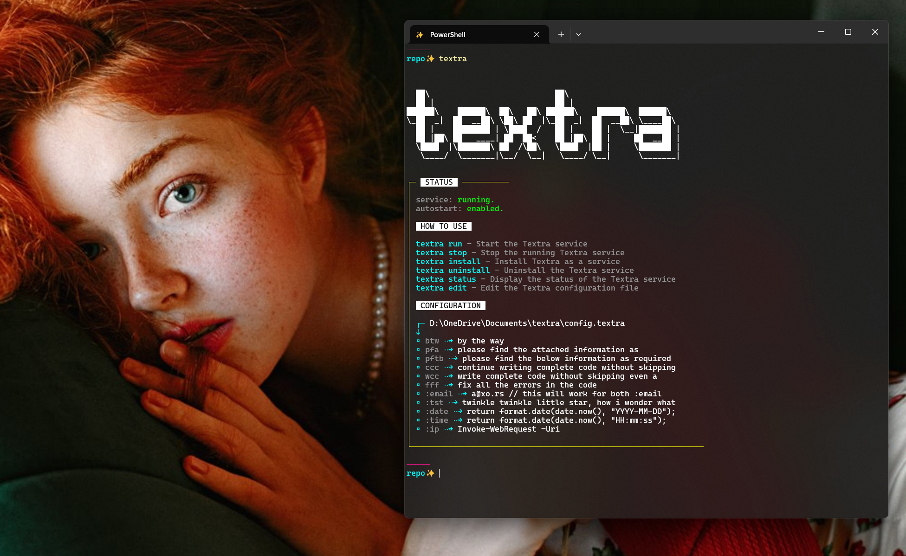Minimize the terminal window
The width and height of the screenshot is (906, 556).
(821, 32)
